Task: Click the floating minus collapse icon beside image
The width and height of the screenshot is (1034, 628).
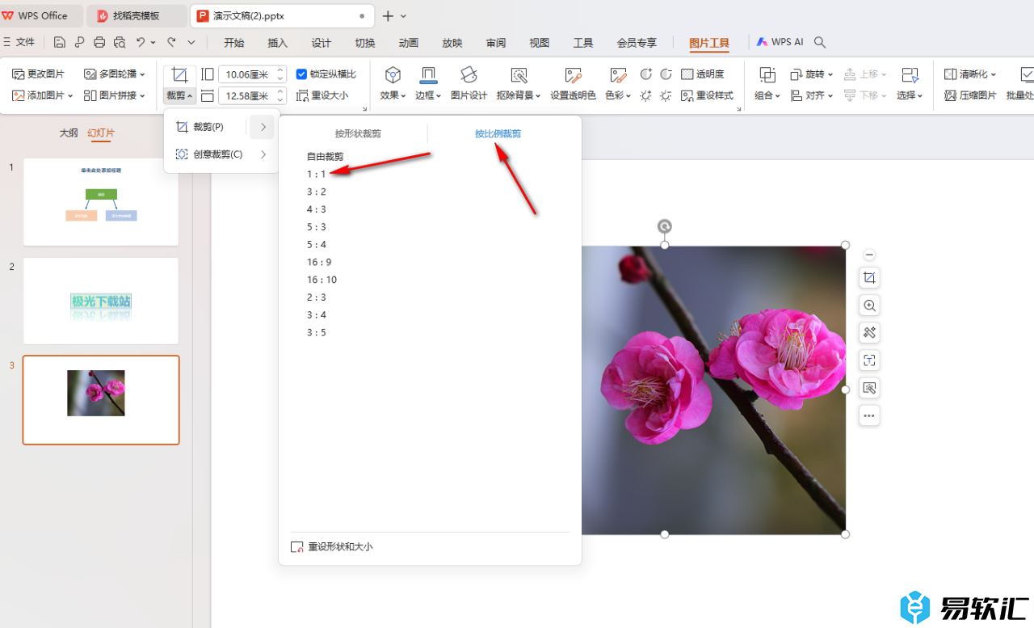Action: pyautogui.click(x=869, y=255)
